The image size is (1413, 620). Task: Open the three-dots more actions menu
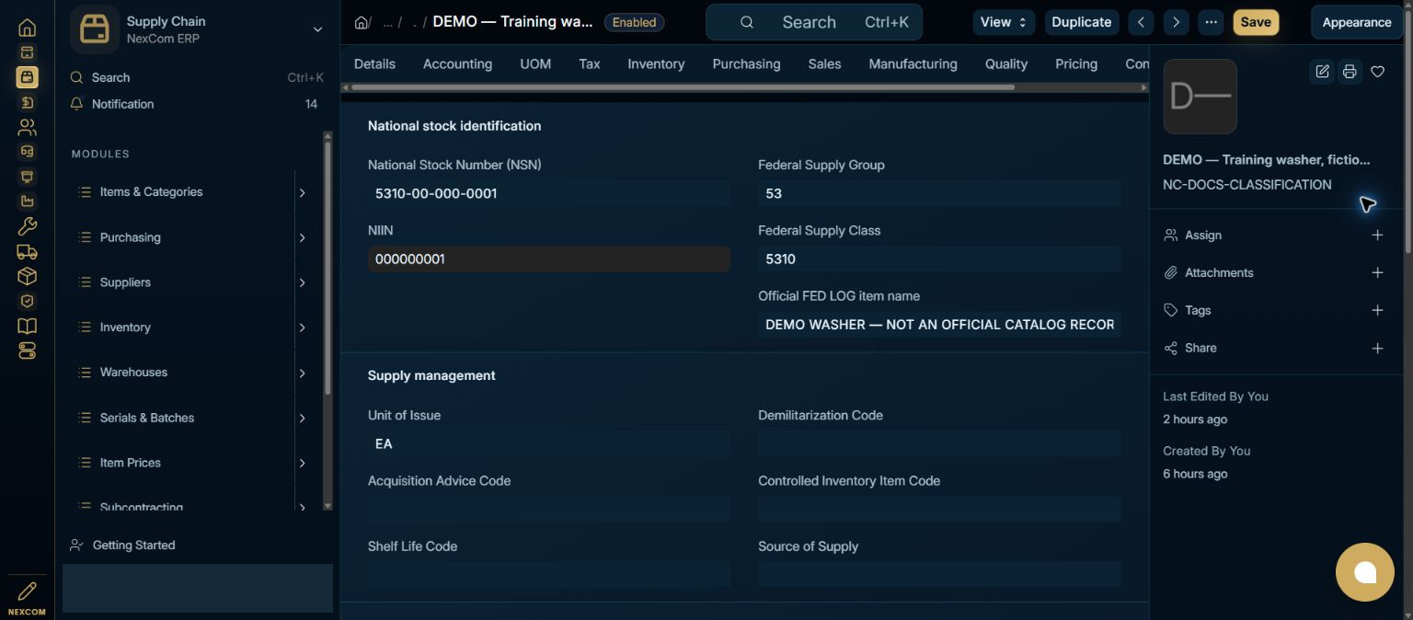pyautogui.click(x=1211, y=22)
